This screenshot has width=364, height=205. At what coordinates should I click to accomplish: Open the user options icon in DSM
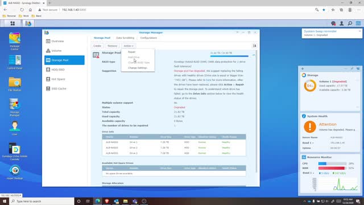342,23
